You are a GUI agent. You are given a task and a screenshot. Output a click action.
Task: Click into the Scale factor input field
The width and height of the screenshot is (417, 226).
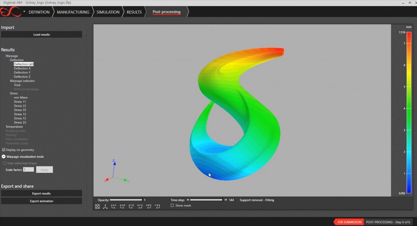point(29,169)
